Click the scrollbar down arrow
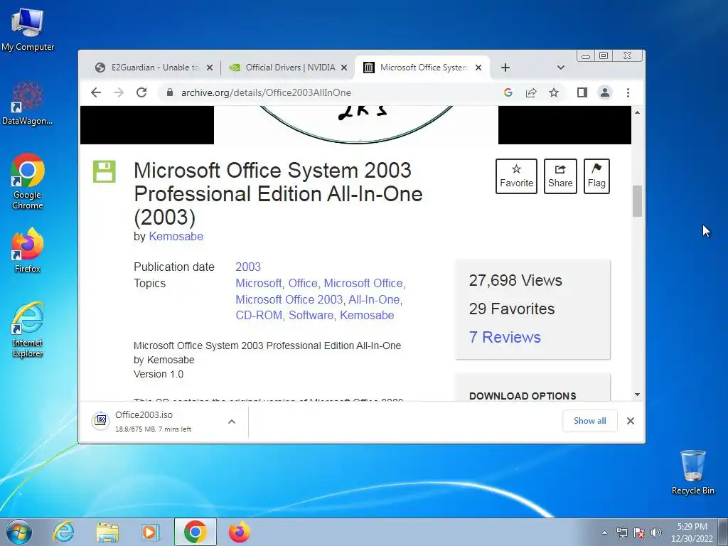The width and height of the screenshot is (728, 546). click(x=637, y=395)
